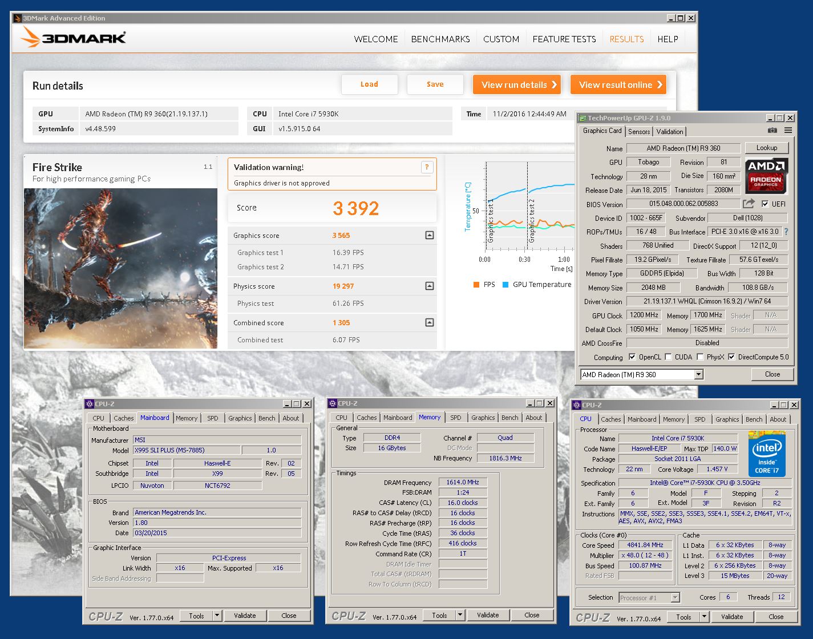The image size is (813, 639).
Task: Open Tools dropdown arrow in Mainboard CPU-Z window
Action: [217, 616]
